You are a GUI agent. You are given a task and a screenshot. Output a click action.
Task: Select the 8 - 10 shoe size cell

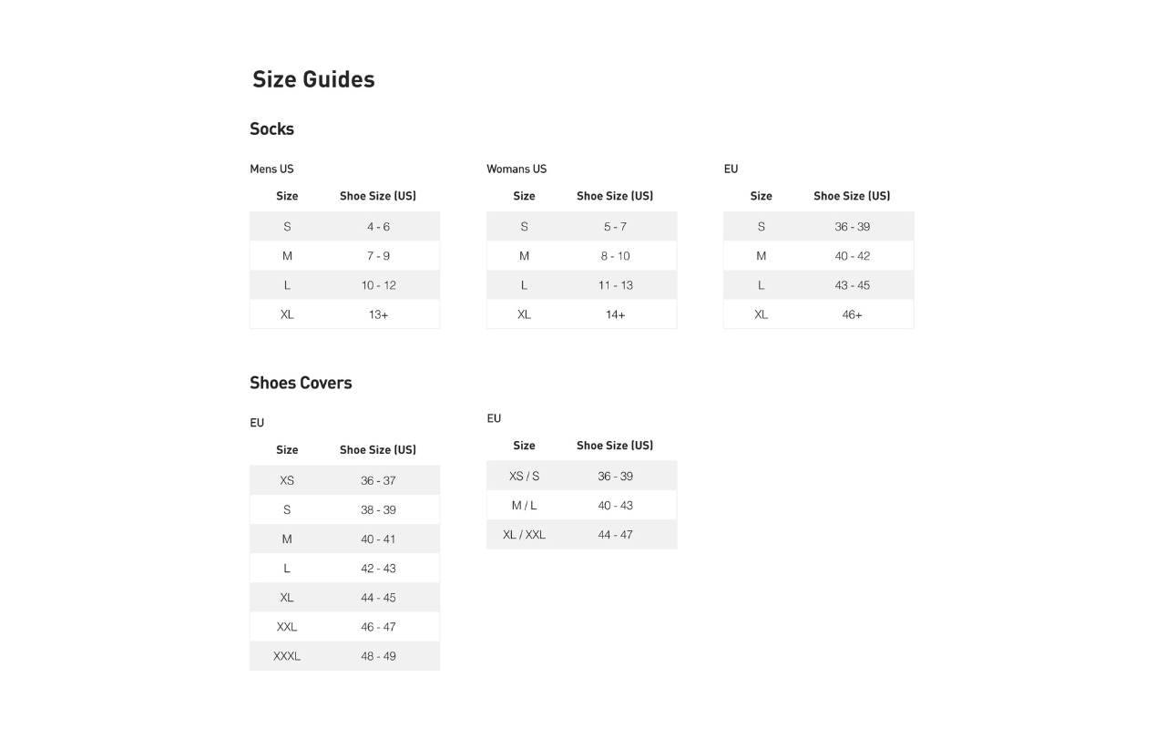(615, 256)
